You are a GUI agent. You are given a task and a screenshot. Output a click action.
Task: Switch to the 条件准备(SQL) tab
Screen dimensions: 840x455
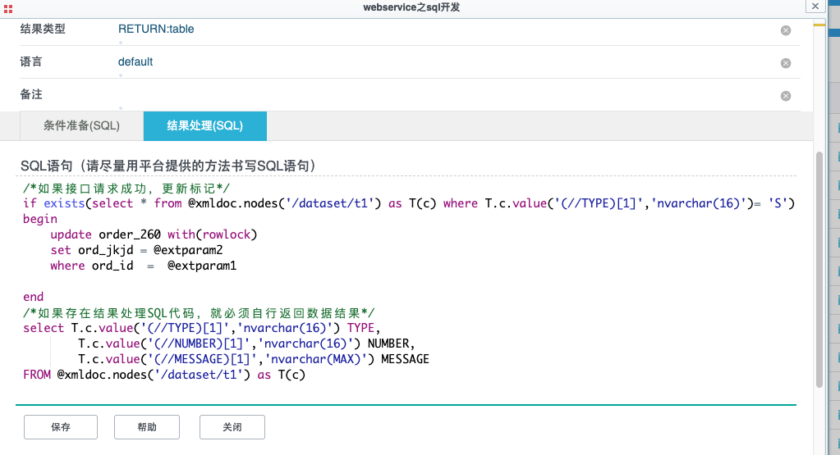pos(81,126)
